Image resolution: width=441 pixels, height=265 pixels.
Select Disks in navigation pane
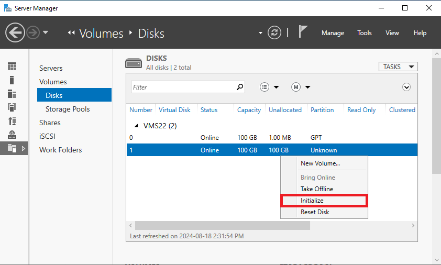tap(74, 95)
